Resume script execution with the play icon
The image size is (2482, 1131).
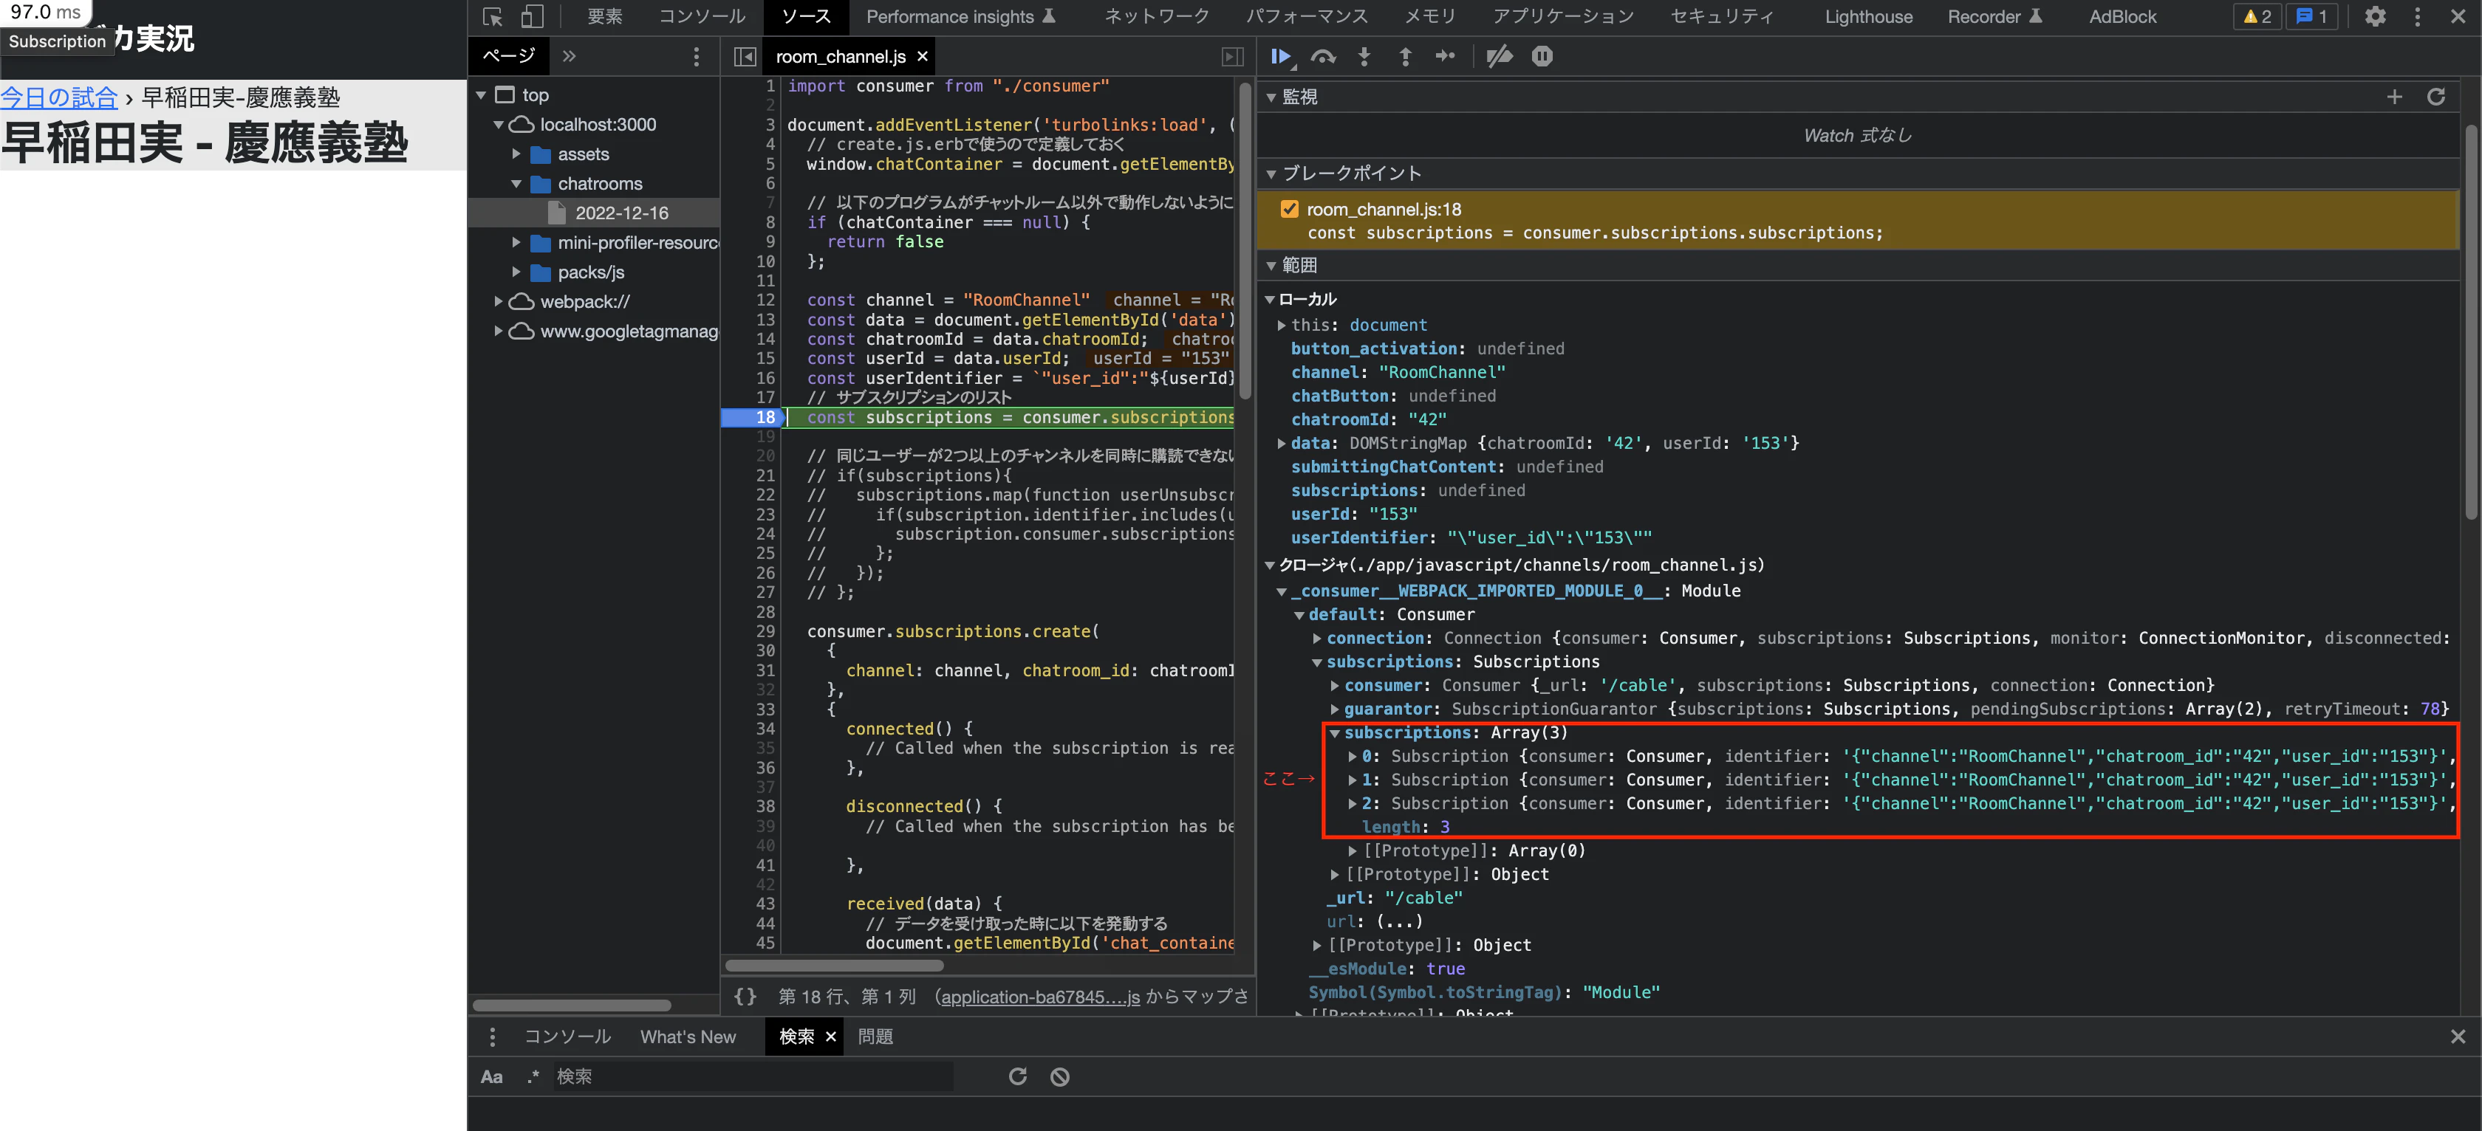click(x=1282, y=57)
